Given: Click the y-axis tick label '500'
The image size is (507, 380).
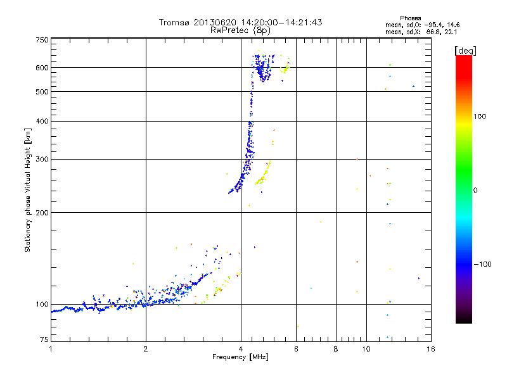Looking at the screenshot, I should coord(42,92).
